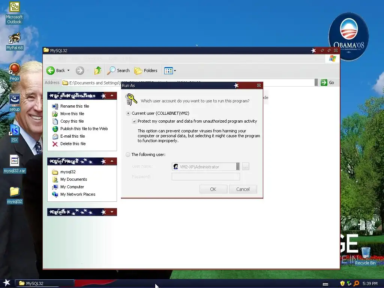Click the security shield tray icon
Screen dimensions: 384x288
[342, 283]
